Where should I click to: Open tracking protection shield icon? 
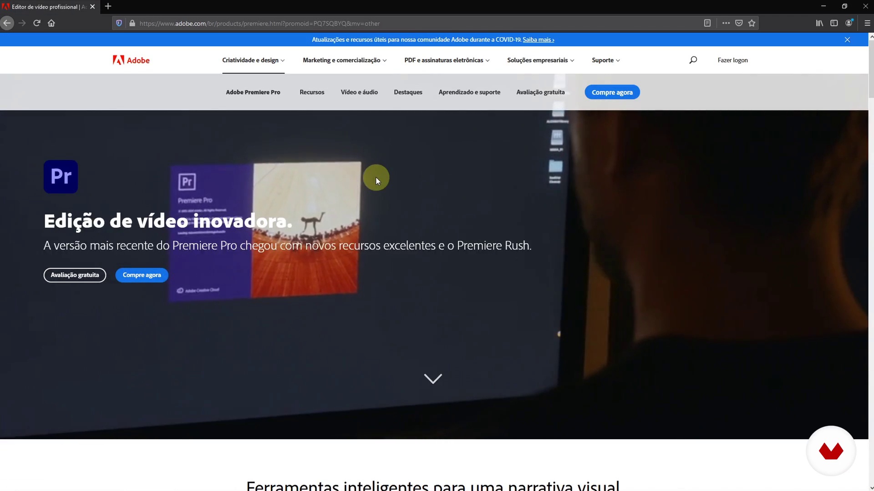tap(119, 23)
